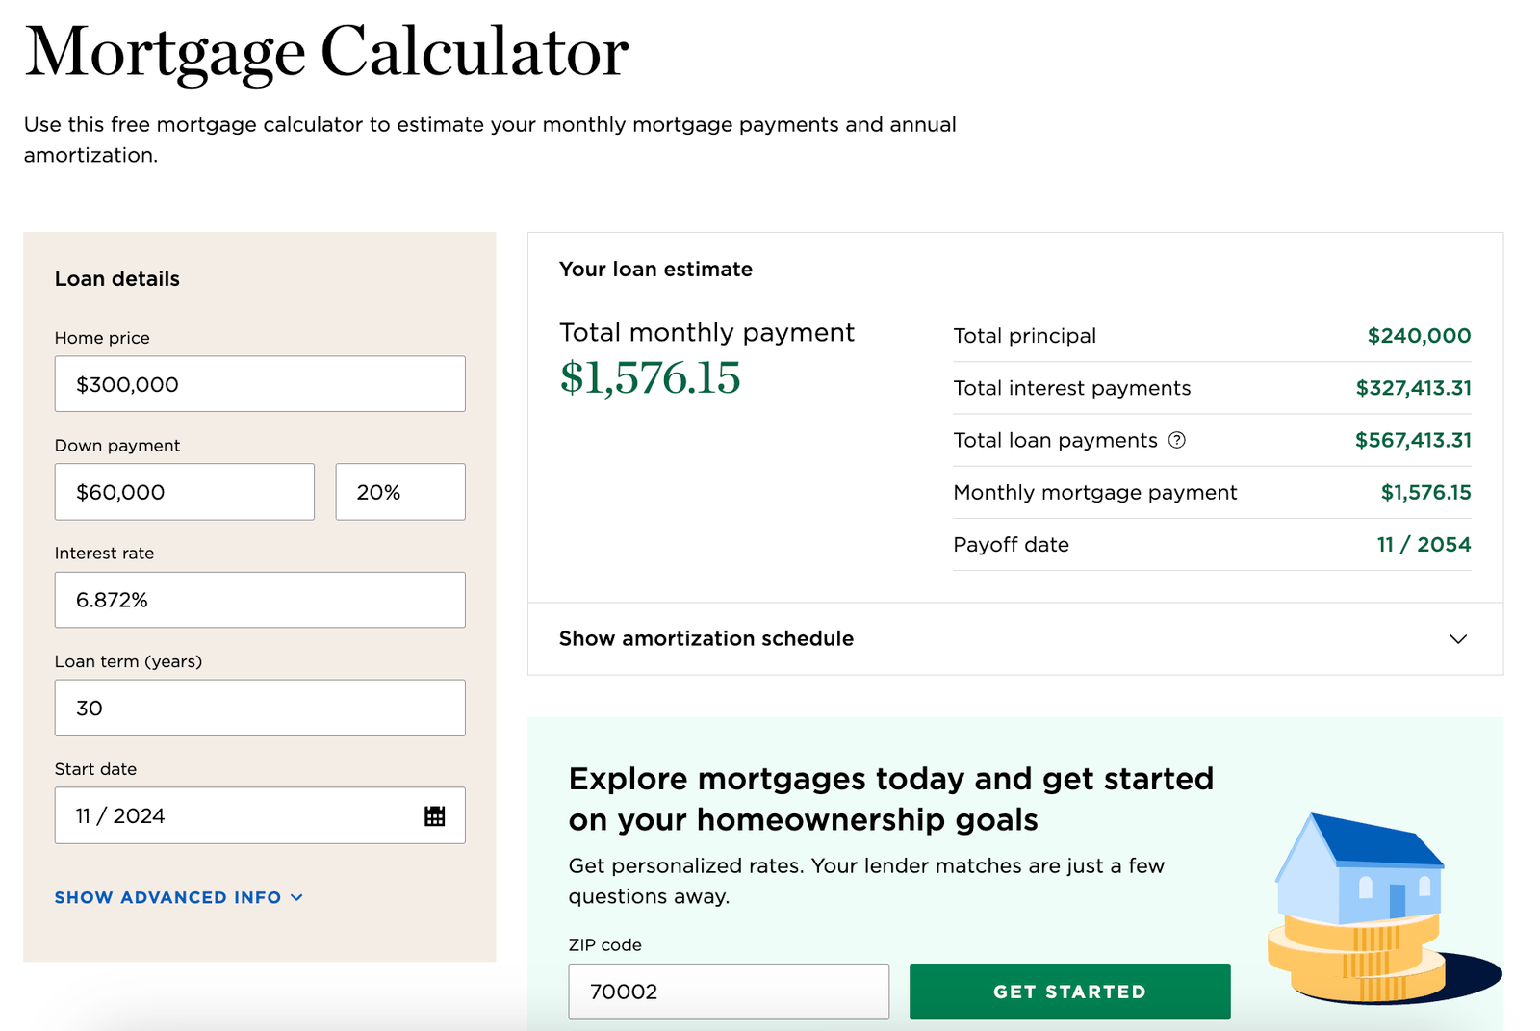The height and width of the screenshot is (1031, 1540).
Task: Select the down payment percentage field showing 20%
Action: tap(399, 491)
